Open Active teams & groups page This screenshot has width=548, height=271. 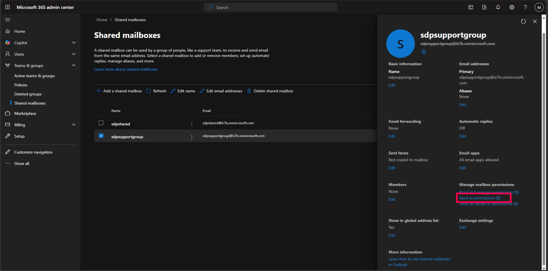pos(34,76)
